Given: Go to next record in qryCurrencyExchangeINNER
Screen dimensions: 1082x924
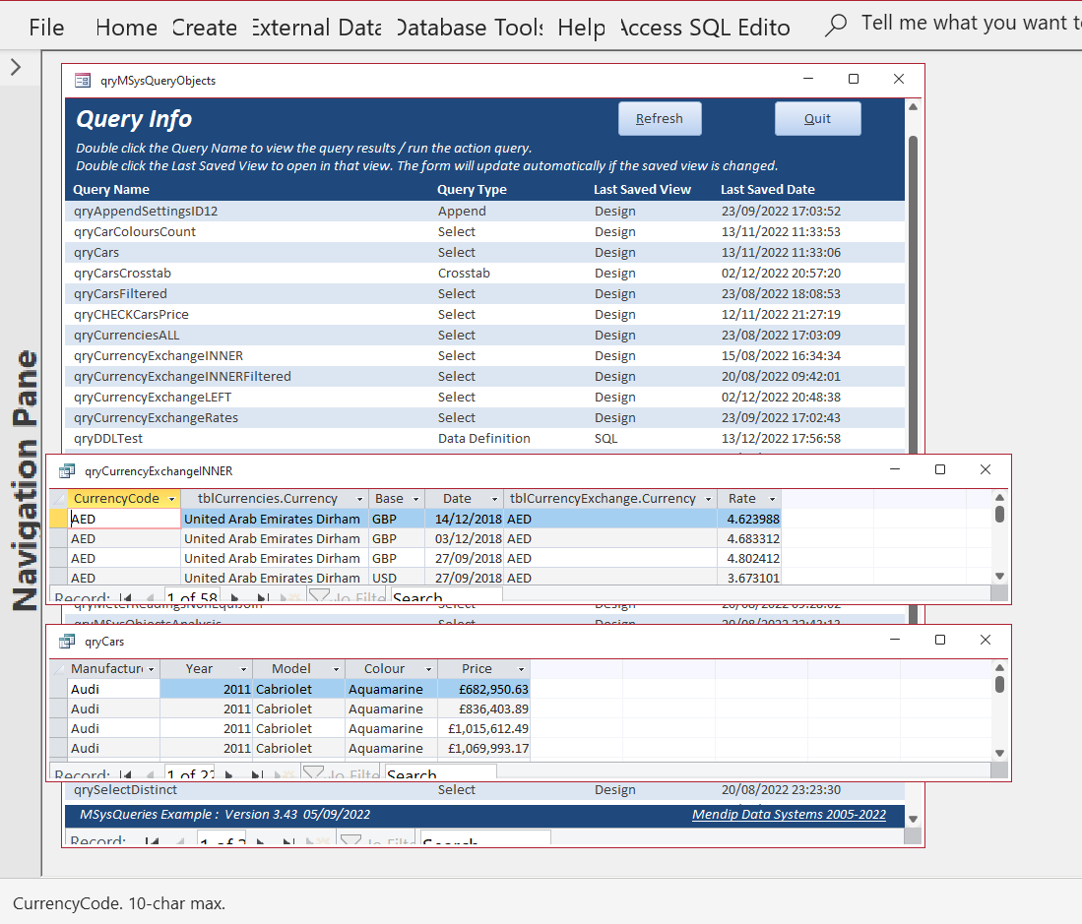Looking at the screenshot, I should point(235,597).
